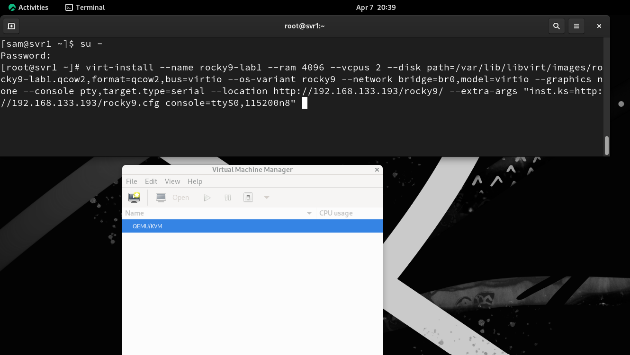Image resolution: width=630 pixels, height=355 pixels.
Task: Click the Shut Down virtual machine icon
Action: 248,198
